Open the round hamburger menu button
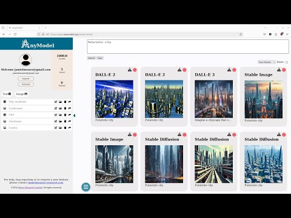 click(x=86, y=187)
